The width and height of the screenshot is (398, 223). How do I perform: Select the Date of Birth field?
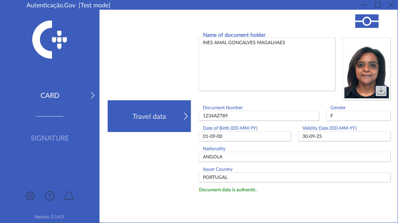point(245,136)
